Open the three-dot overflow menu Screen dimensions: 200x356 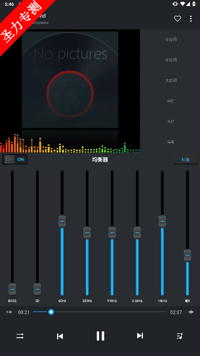pyautogui.click(x=191, y=19)
